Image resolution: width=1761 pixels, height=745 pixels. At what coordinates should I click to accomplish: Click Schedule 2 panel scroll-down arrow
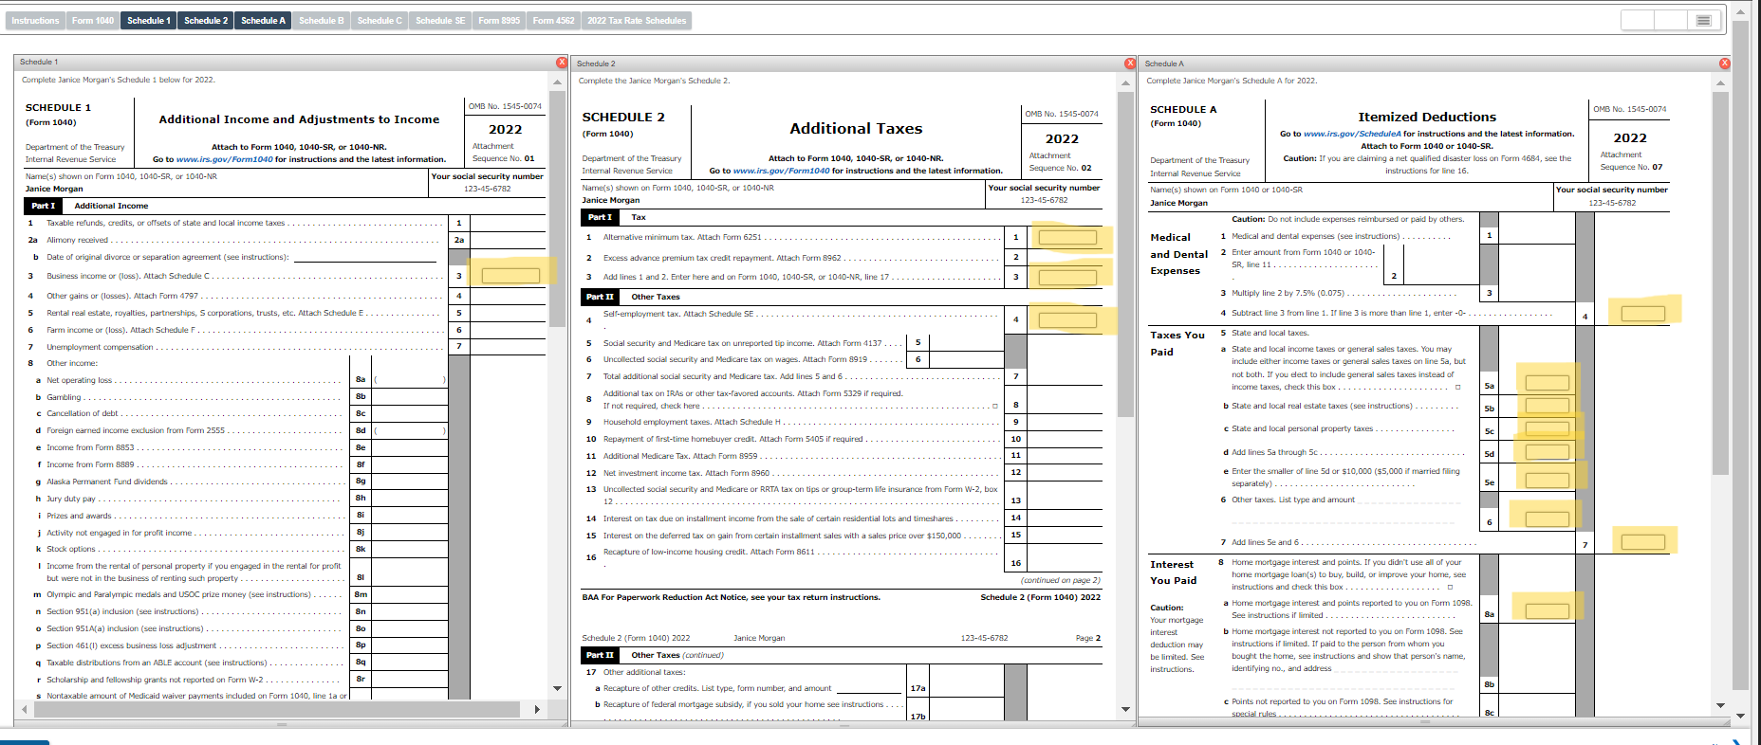1125,709
